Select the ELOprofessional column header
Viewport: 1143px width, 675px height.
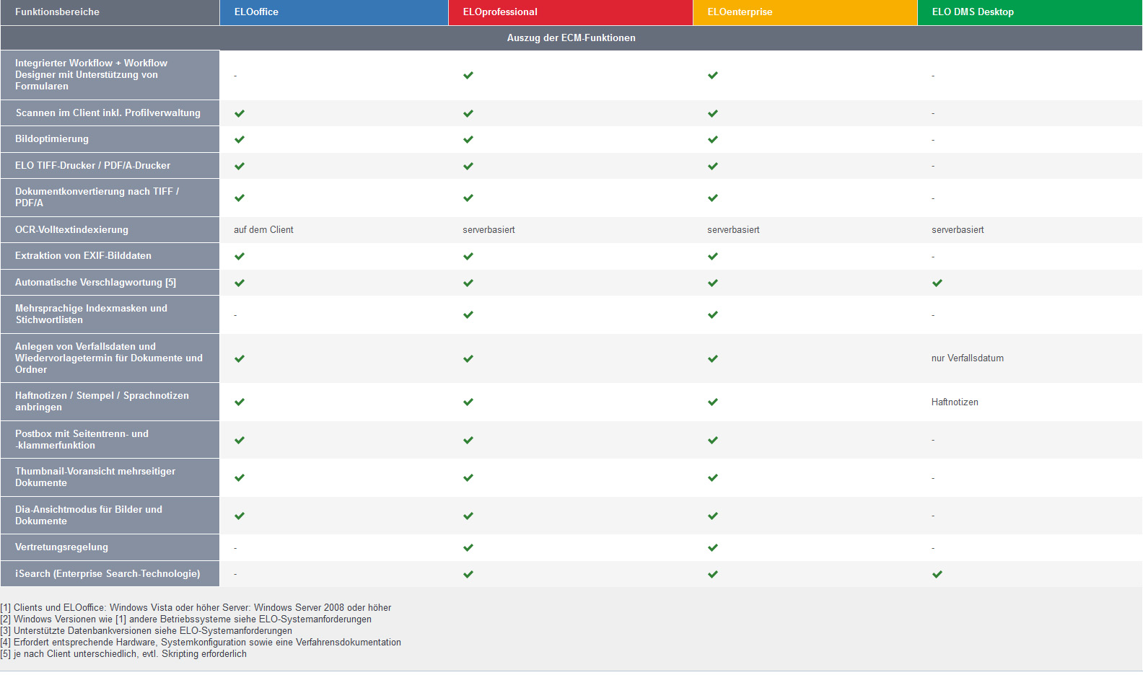(x=500, y=12)
